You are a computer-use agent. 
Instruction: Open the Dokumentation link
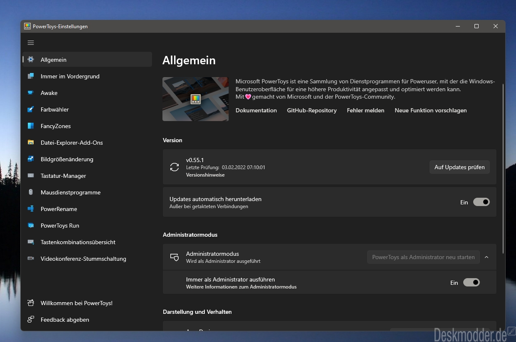pos(256,110)
